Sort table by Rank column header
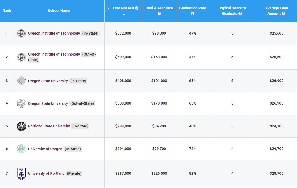Viewport: 298px width, 188px height. pos(7,11)
